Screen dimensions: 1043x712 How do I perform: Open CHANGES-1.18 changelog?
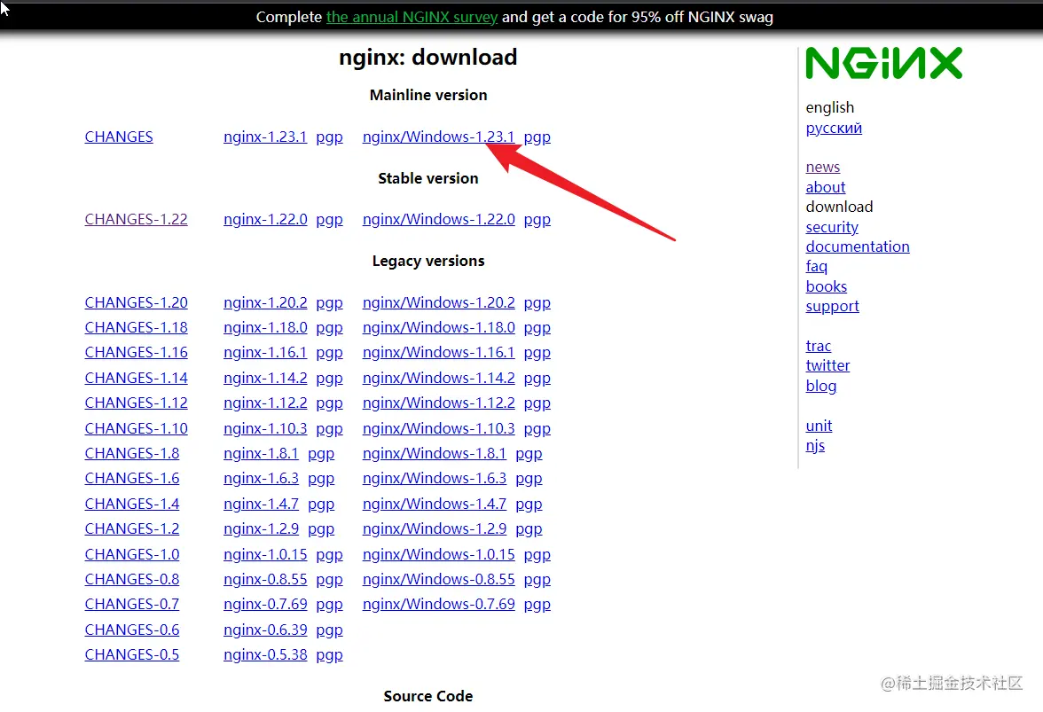click(x=136, y=328)
